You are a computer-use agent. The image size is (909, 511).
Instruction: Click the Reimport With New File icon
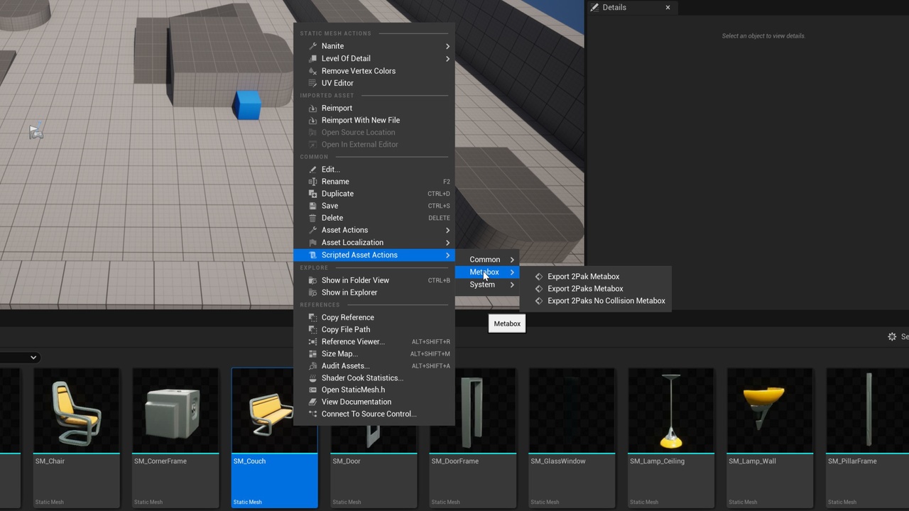pos(312,121)
